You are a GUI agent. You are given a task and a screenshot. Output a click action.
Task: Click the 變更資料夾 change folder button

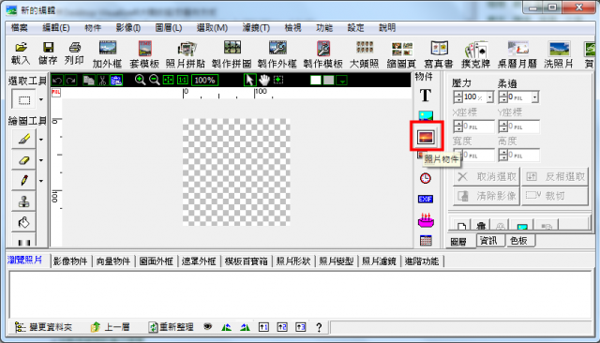pos(43,327)
